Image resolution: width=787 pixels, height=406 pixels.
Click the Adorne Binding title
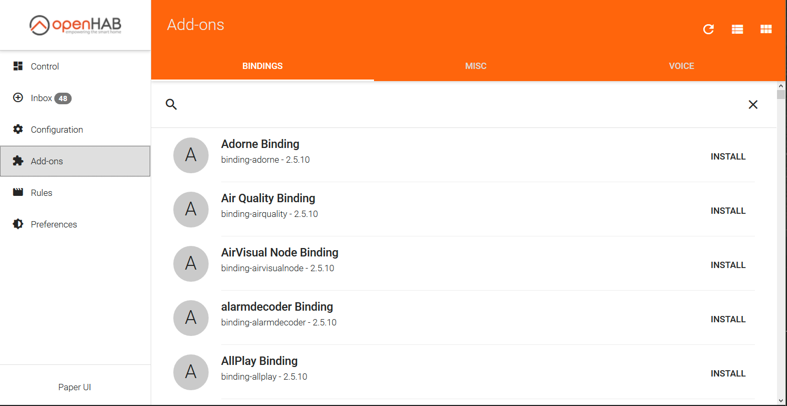[x=260, y=144]
